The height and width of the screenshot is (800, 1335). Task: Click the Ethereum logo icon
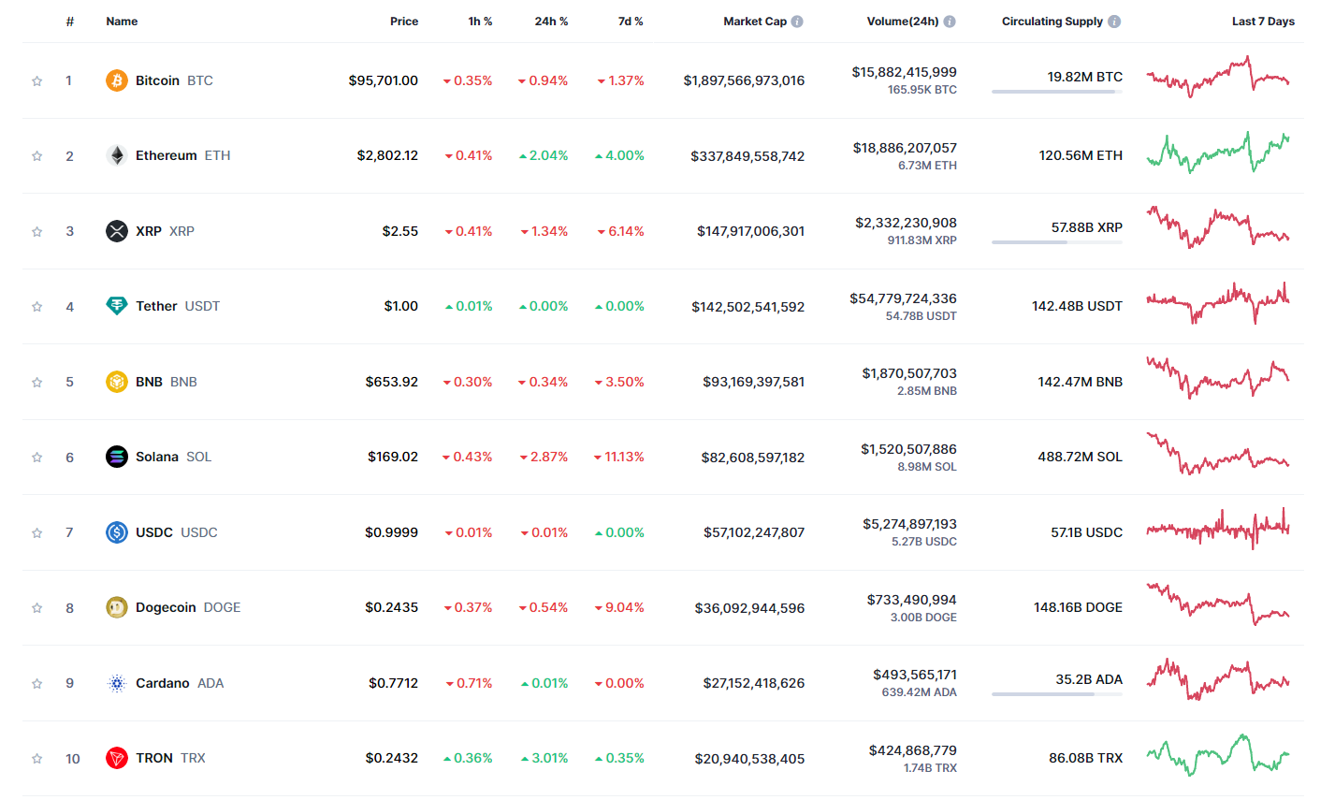click(116, 155)
